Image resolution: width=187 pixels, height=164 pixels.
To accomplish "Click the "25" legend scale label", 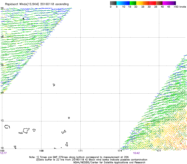I will [143, 7].
